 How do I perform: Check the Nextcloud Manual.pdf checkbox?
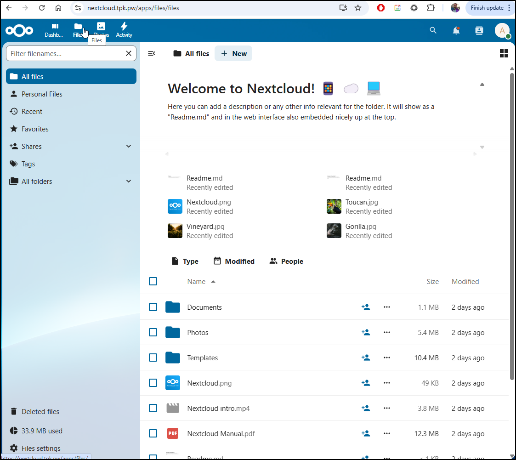153,434
